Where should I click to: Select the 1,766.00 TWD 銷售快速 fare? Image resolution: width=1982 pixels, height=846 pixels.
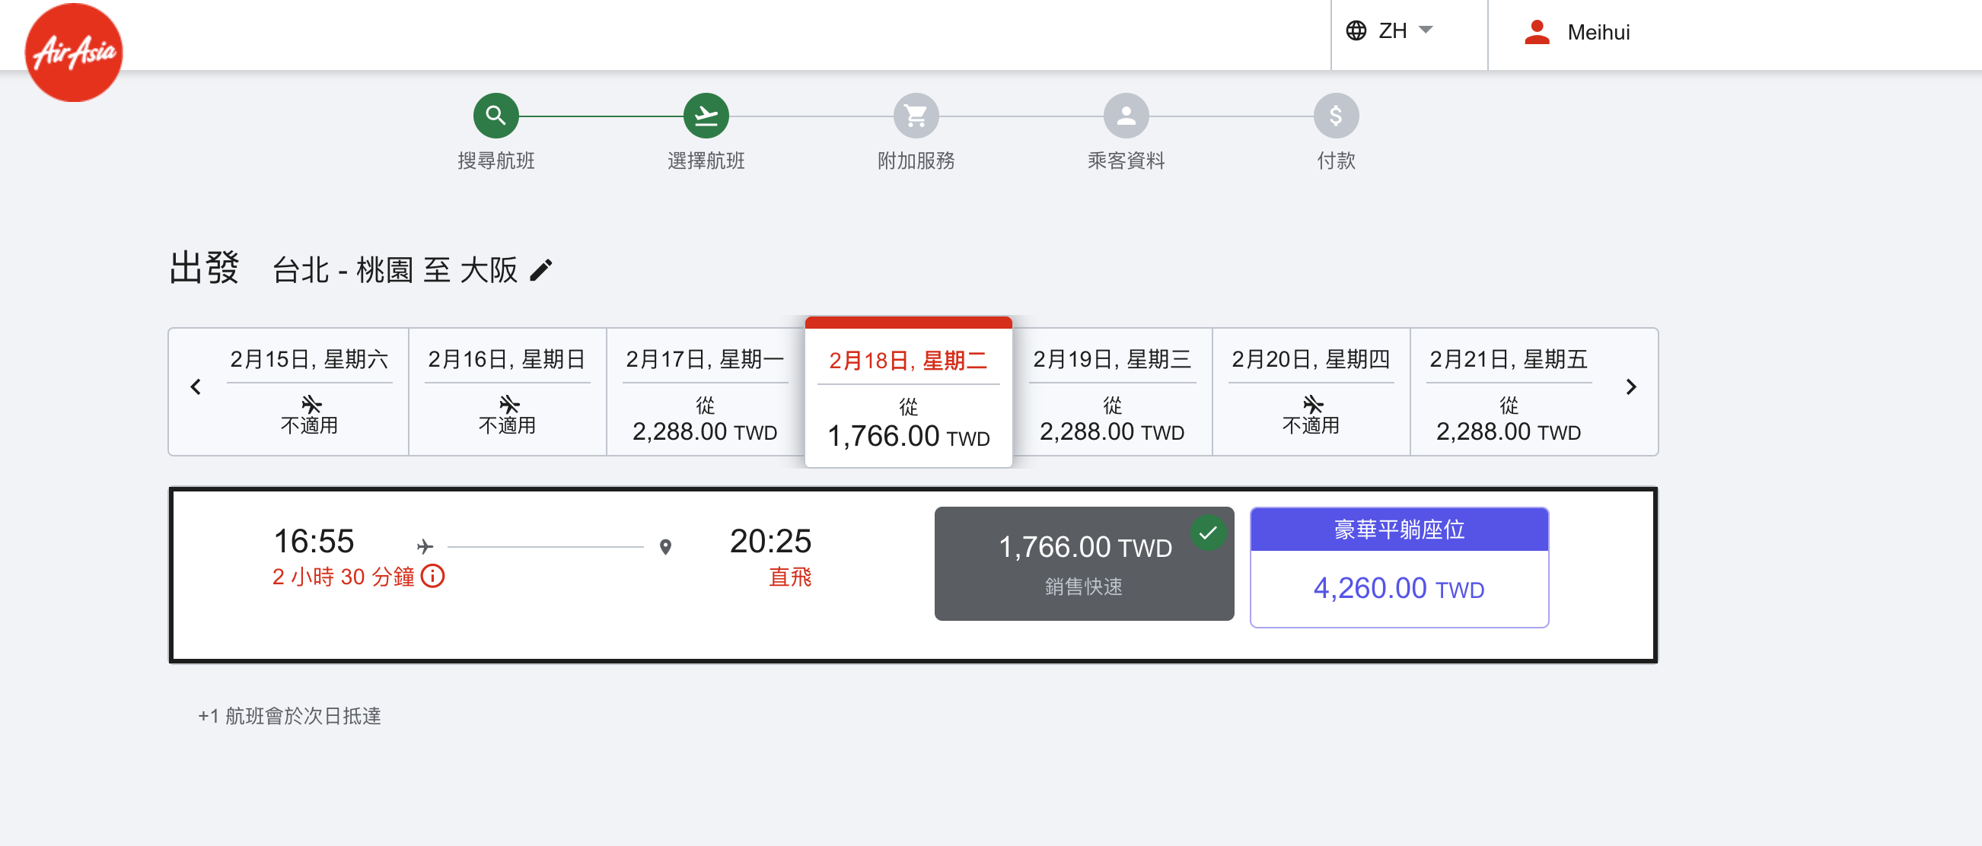tap(1084, 564)
